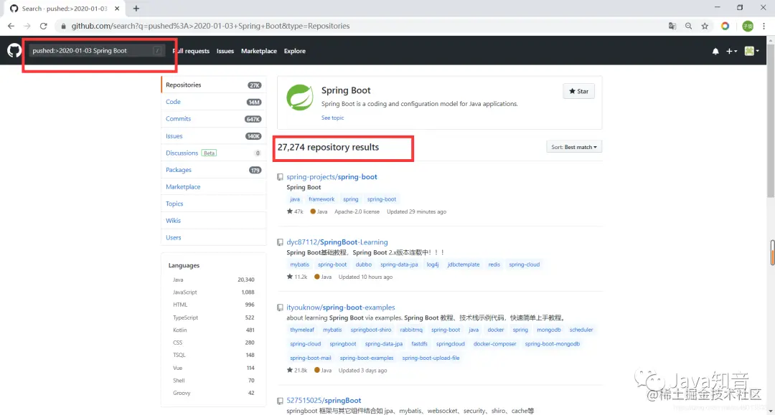
Task: Filter results by TypeScript language
Action: (x=214, y=318)
